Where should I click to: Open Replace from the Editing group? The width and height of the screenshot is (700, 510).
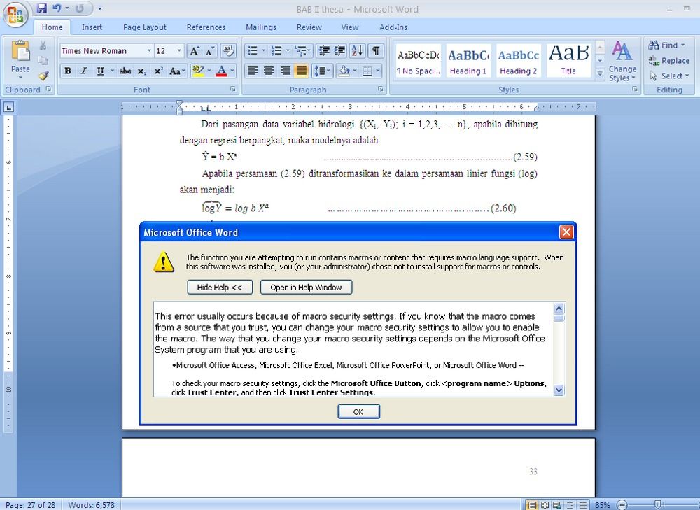click(x=669, y=61)
